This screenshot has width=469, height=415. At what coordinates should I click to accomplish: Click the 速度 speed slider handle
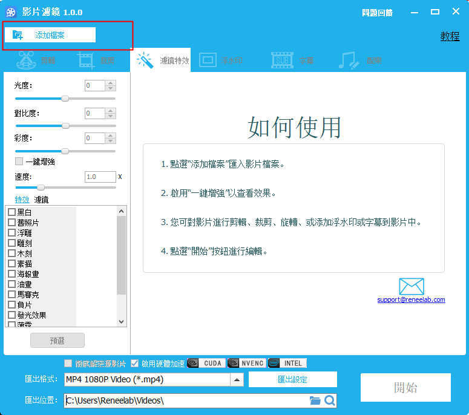pyautogui.click(x=41, y=188)
